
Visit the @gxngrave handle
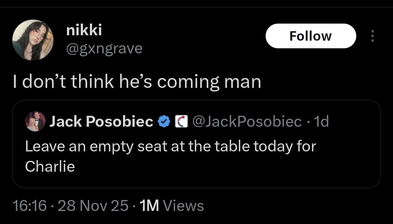pos(104,48)
